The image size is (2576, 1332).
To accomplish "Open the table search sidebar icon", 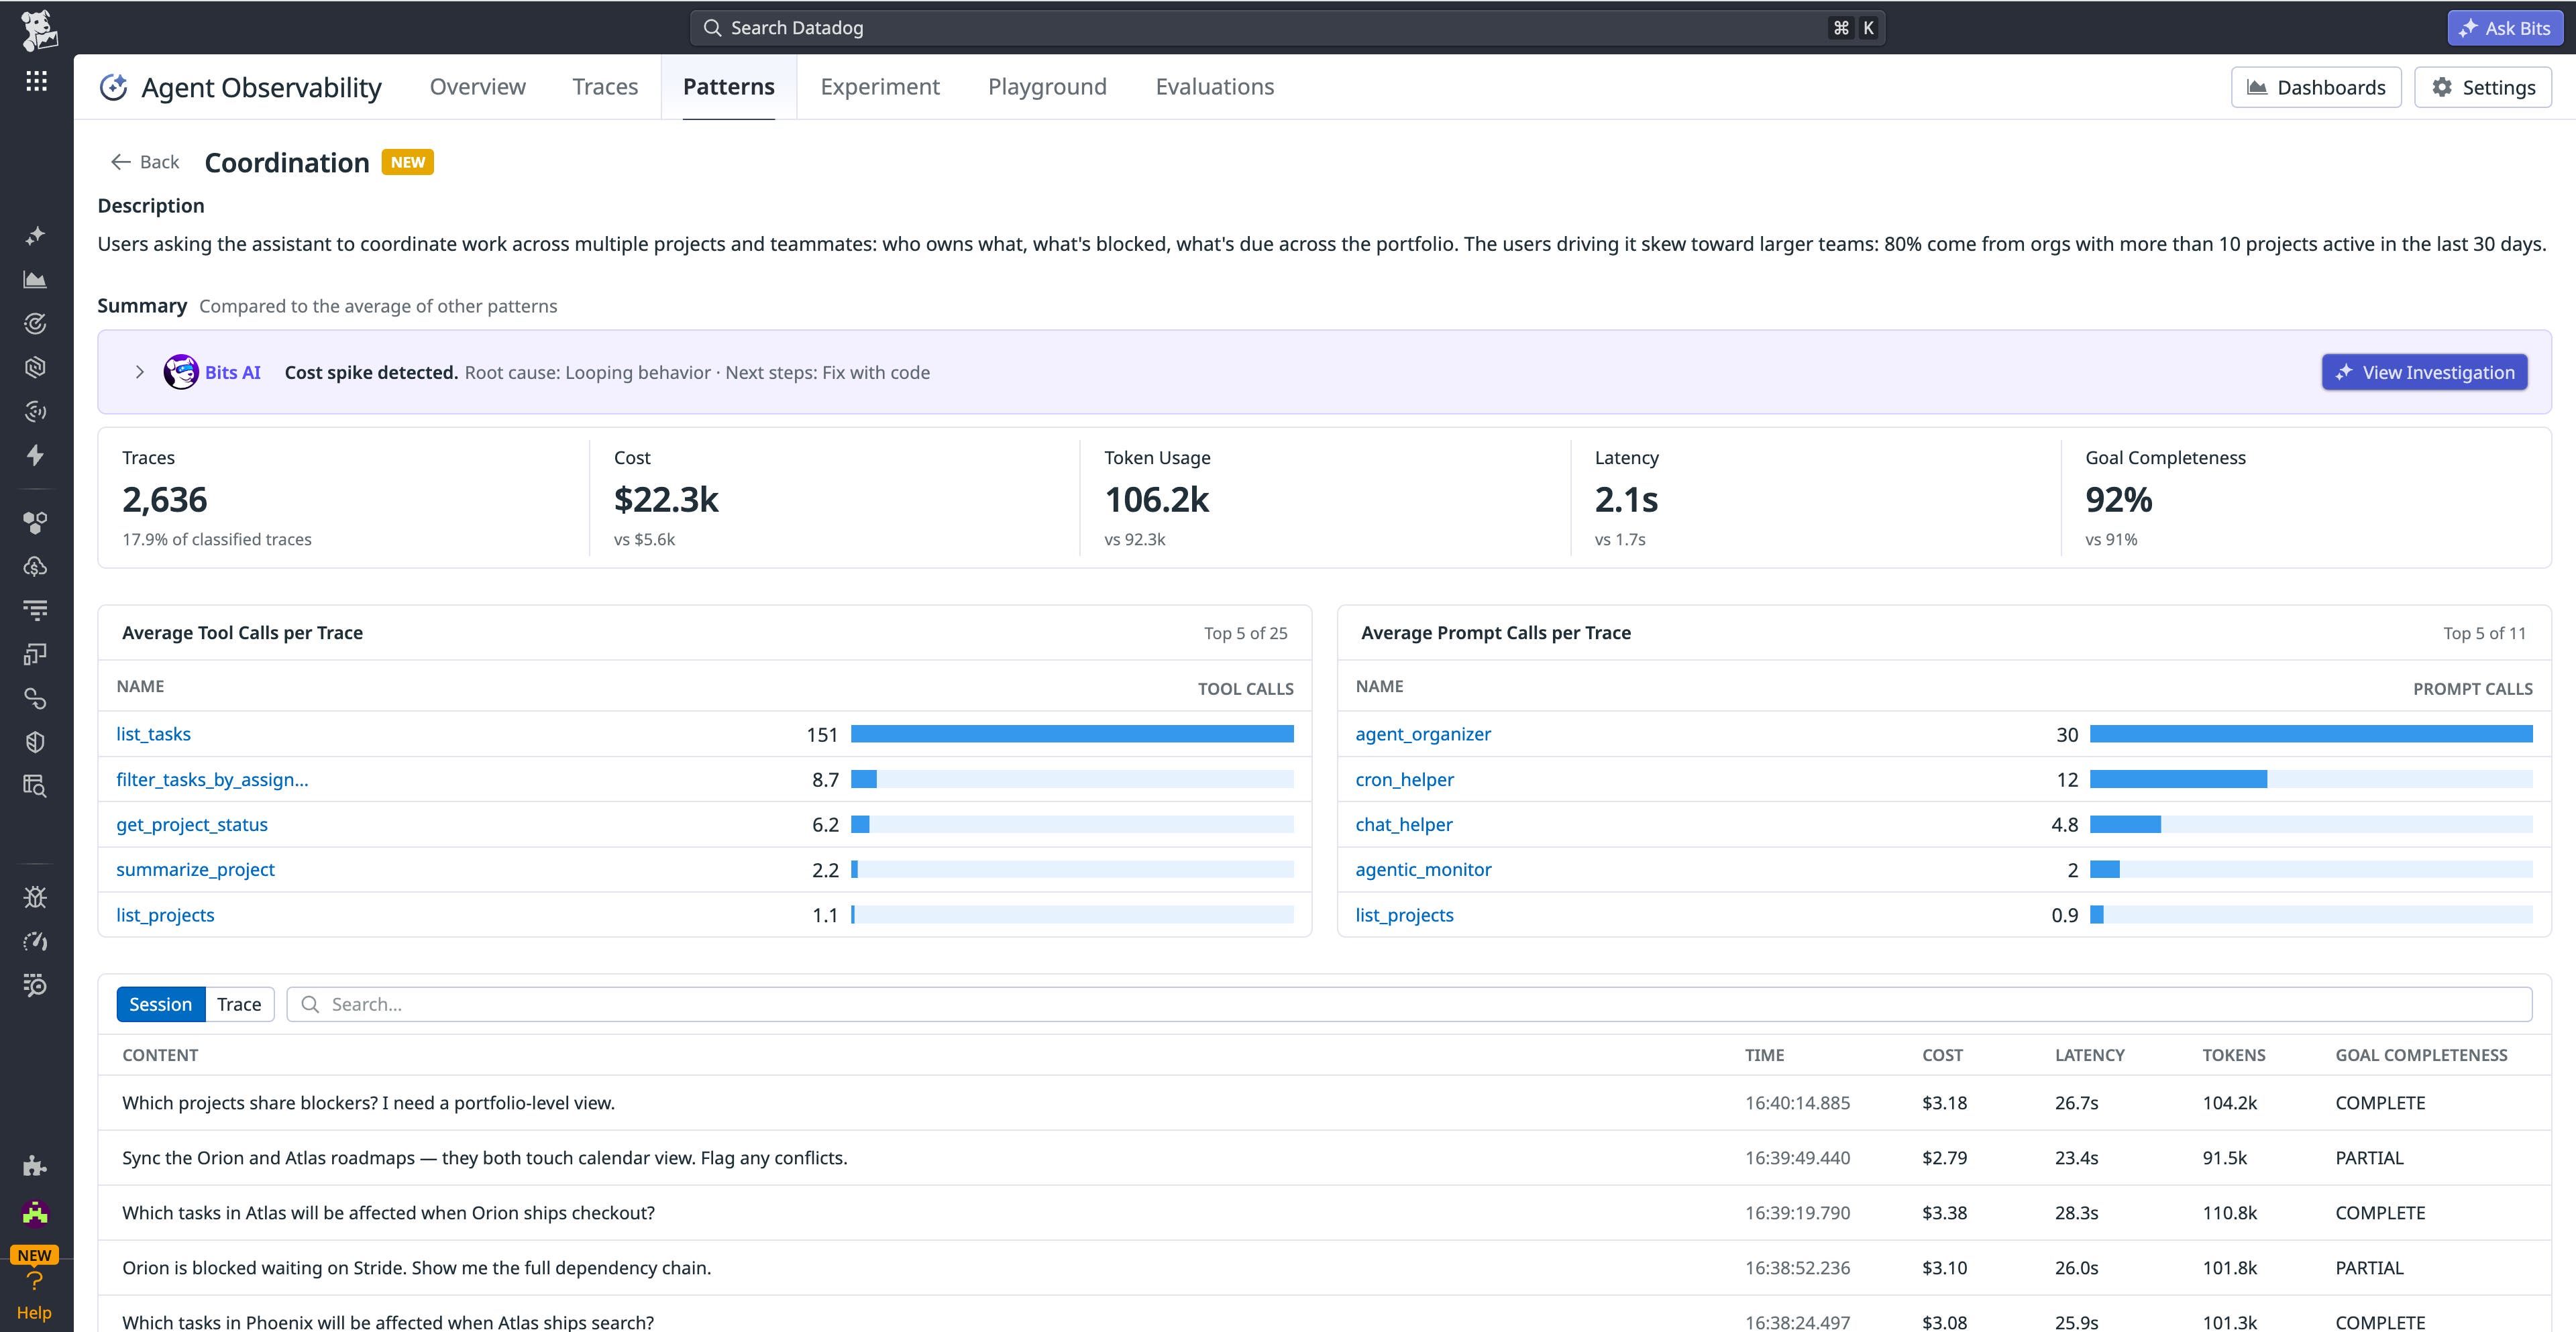I will [x=35, y=786].
